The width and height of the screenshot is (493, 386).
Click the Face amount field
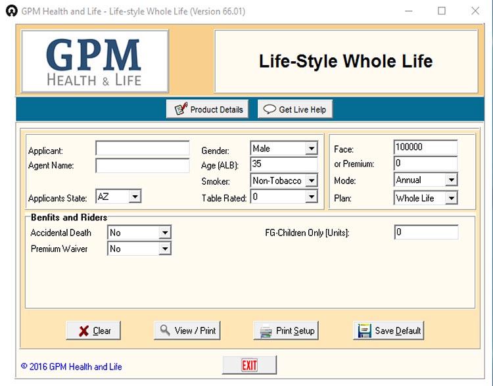[425, 147]
